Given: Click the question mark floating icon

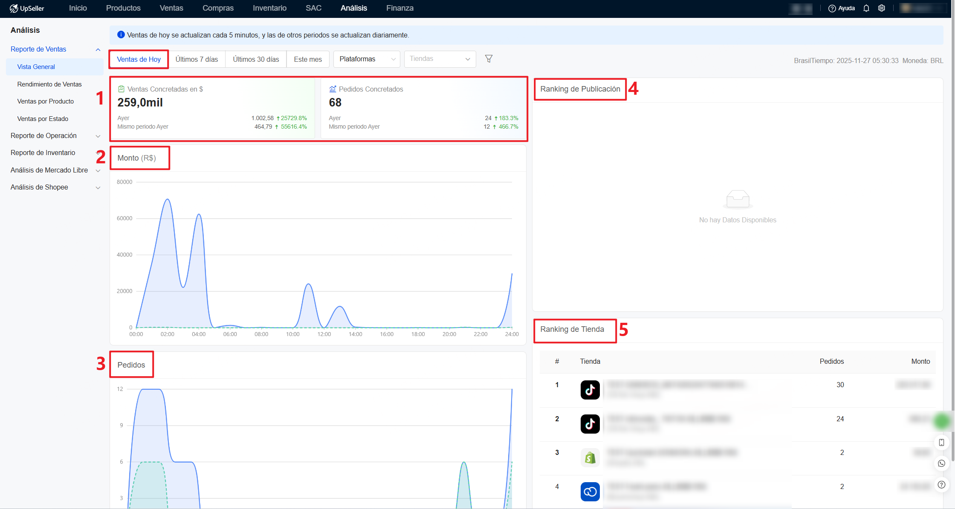Looking at the screenshot, I should click(x=941, y=485).
